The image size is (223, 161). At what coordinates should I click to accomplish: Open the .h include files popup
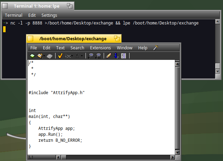coord(79,56)
